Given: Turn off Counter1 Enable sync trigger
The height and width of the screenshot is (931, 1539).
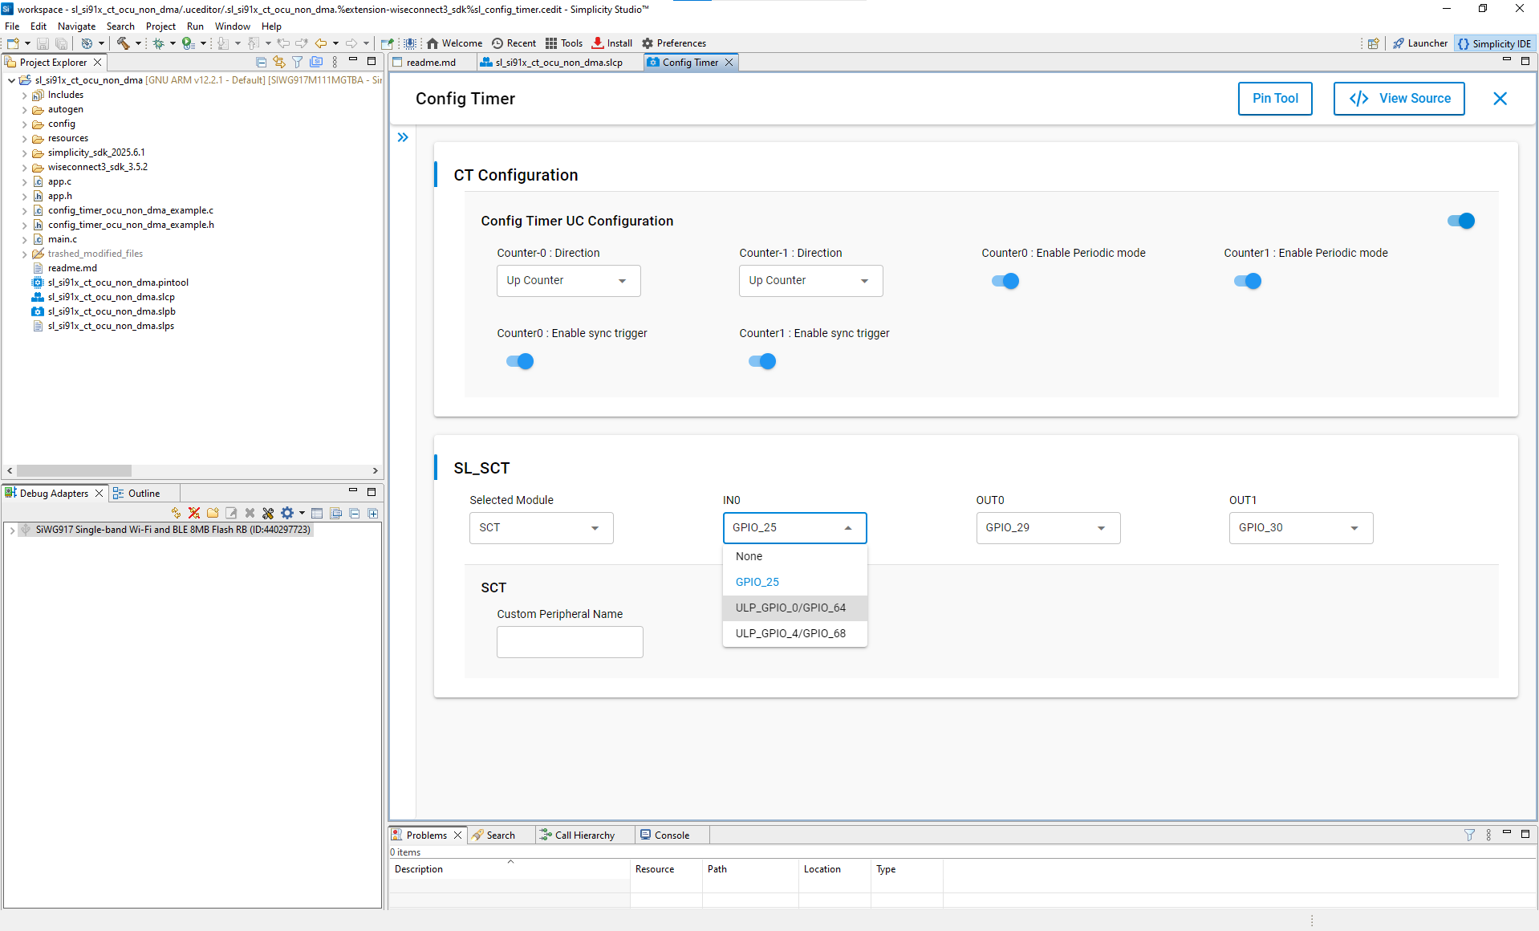Looking at the screenshot, I should click(x=761, y=361).
